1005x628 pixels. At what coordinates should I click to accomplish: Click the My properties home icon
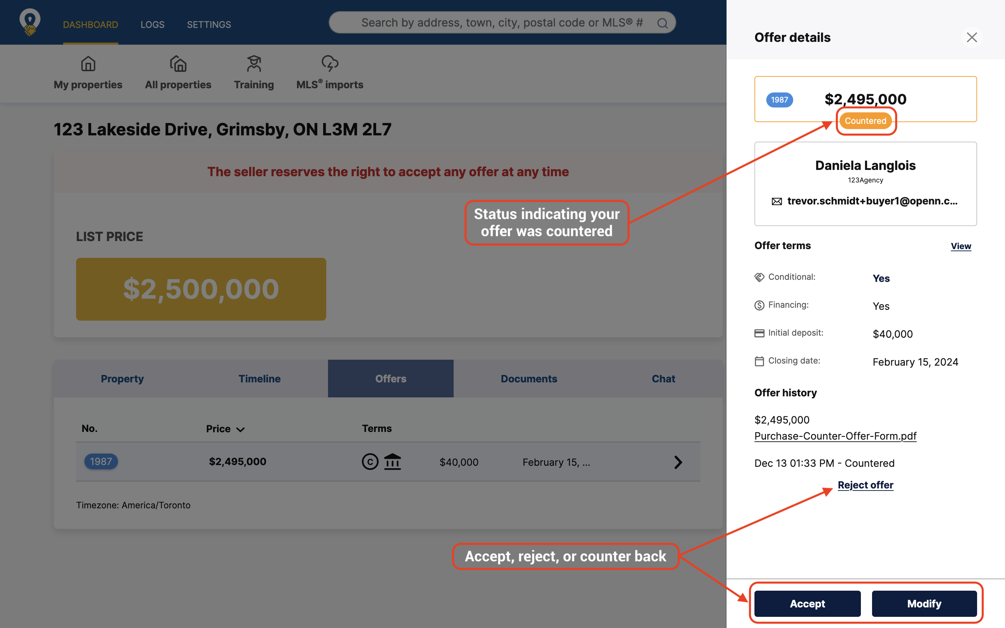[x=88, y=63]
